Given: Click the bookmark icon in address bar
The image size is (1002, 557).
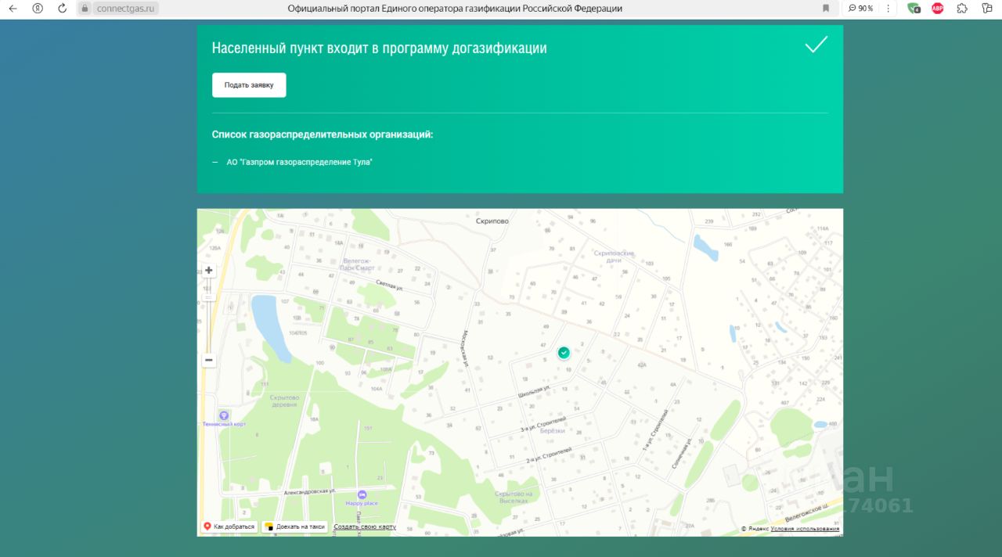Looking at the screenshot, I should [x=825, y=9].
